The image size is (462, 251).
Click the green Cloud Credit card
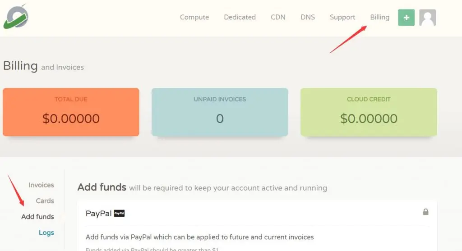[x=369, y=112]
